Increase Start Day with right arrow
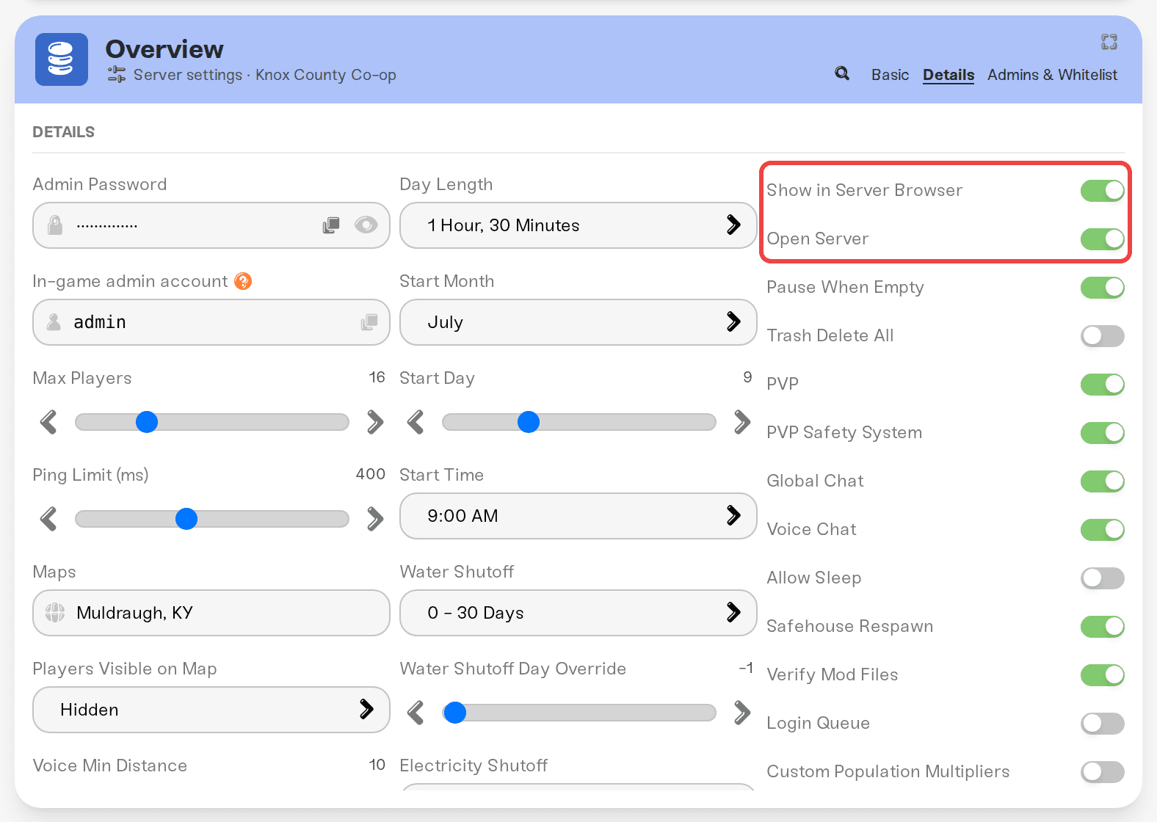 (x=742, y=422)
